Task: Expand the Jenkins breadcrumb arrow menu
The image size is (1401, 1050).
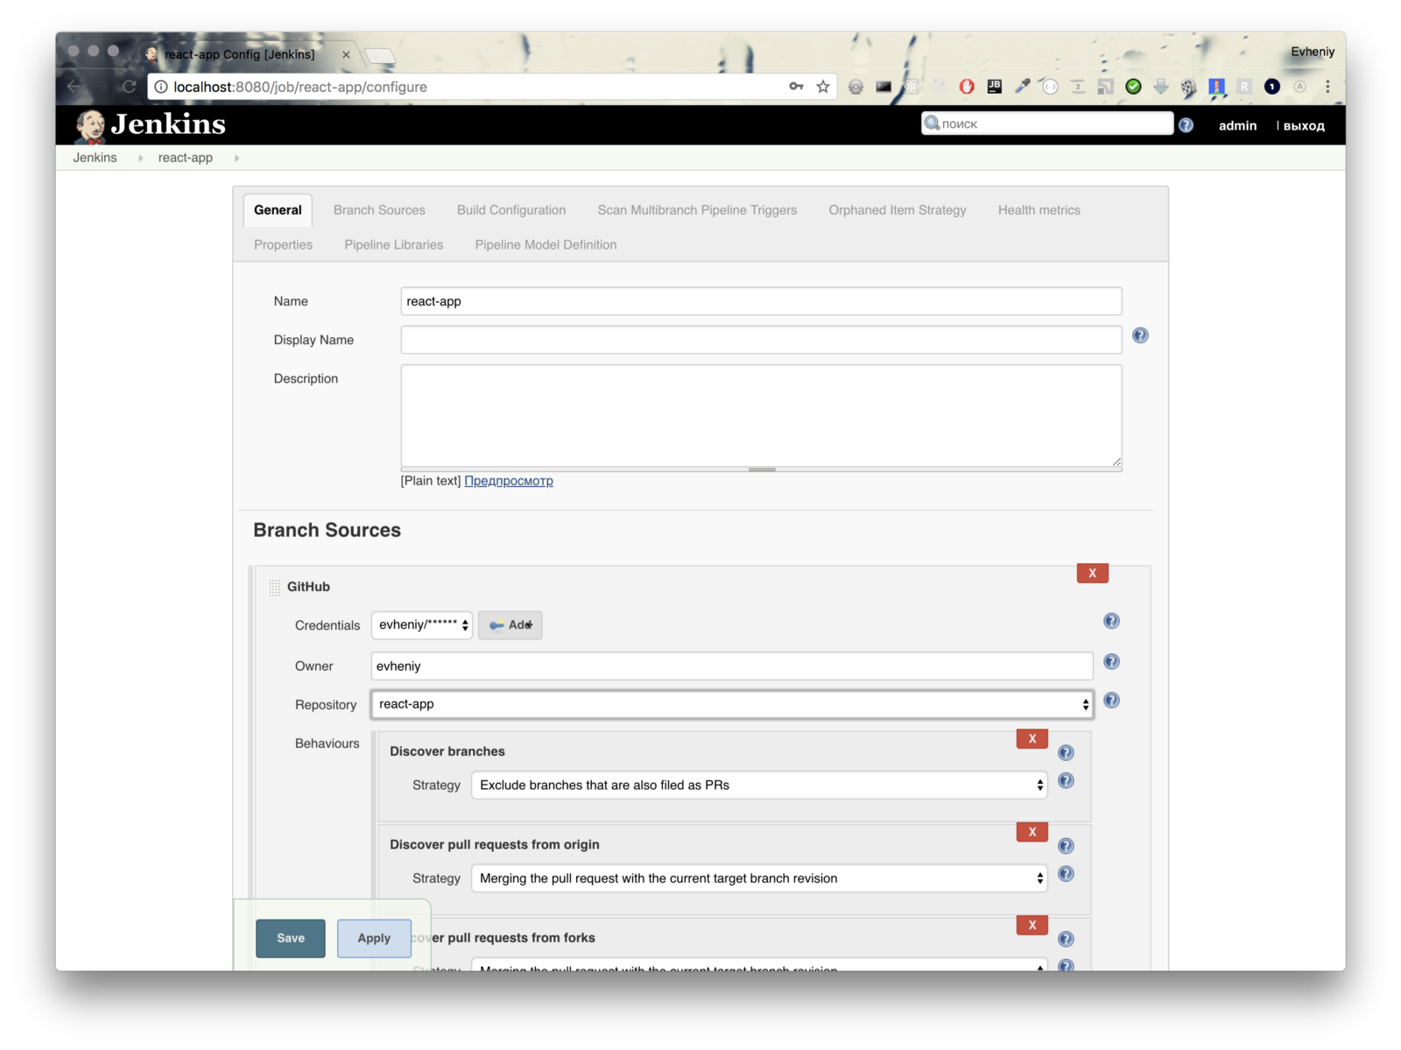Action: 140,159
